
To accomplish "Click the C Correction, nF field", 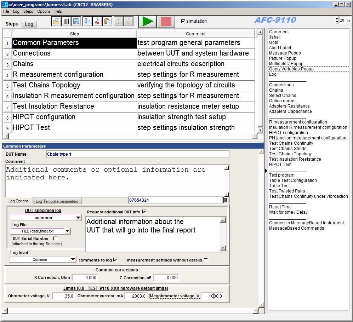I will pyautogui.click(x=167, y=278).
